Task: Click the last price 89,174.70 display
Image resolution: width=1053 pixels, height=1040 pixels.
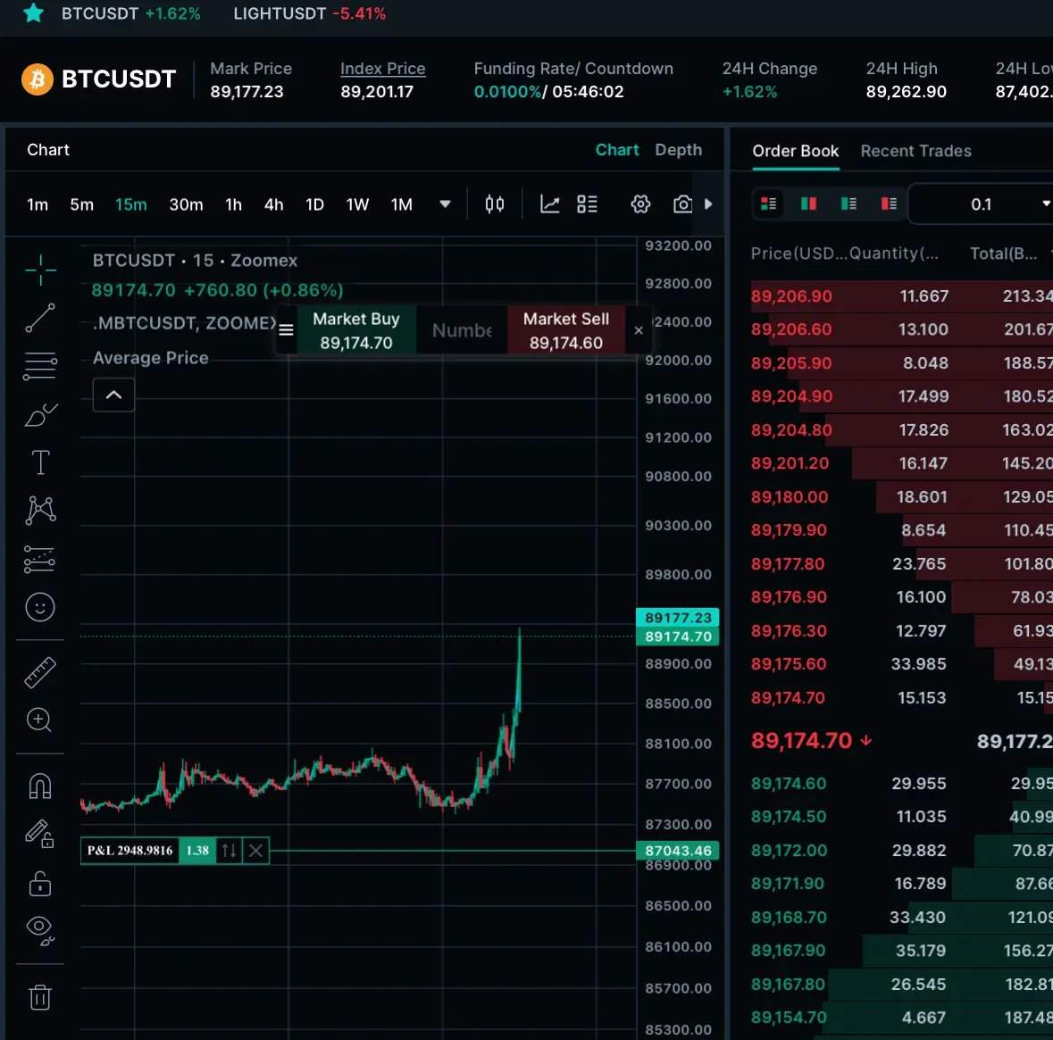Action: (x=802, y=741)
